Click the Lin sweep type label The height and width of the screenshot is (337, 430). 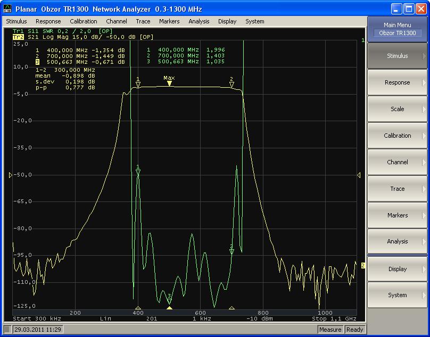[105, 318]
